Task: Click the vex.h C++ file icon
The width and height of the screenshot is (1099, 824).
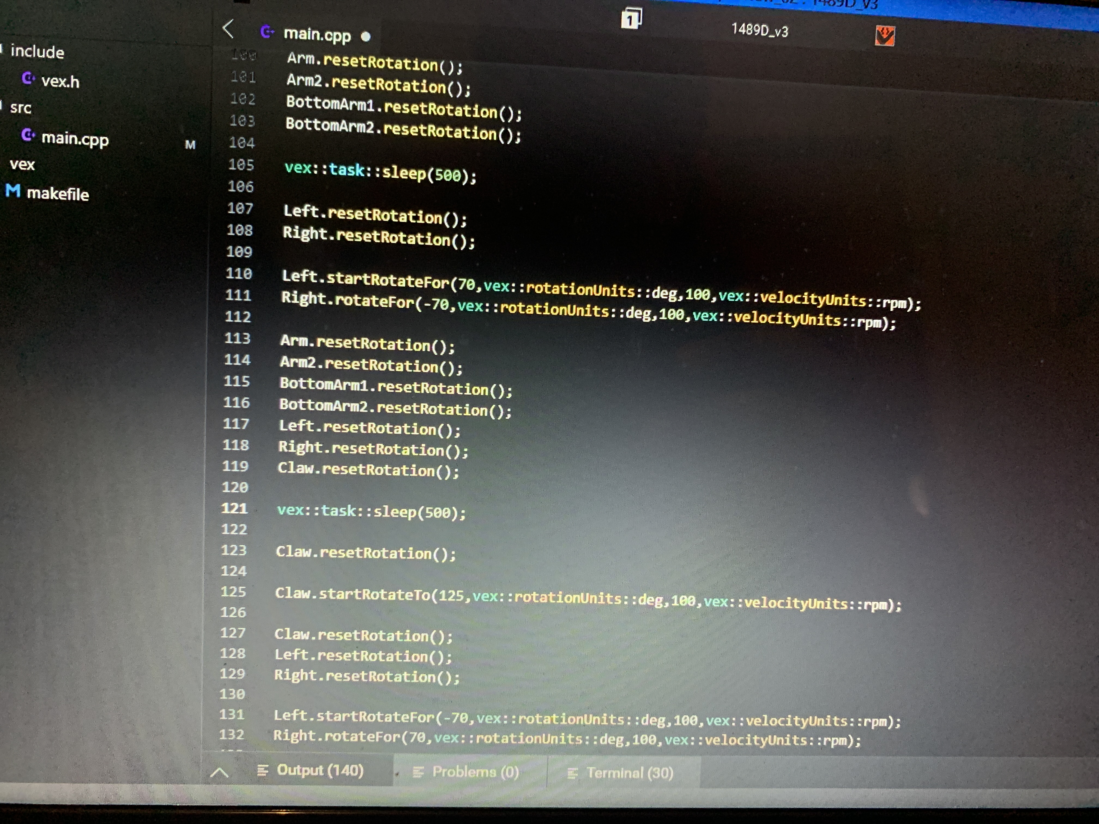Action: (28, 78)
